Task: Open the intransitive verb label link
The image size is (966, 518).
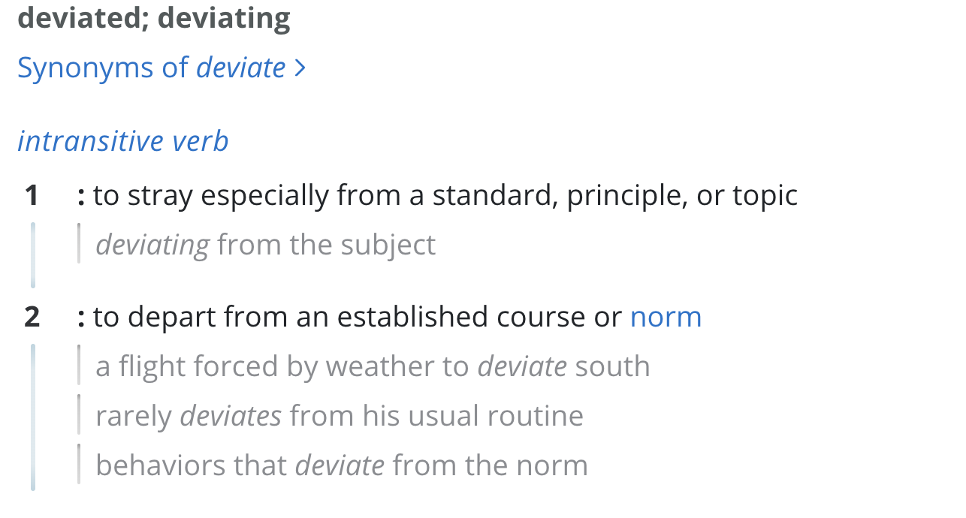Action: [123, 141]
